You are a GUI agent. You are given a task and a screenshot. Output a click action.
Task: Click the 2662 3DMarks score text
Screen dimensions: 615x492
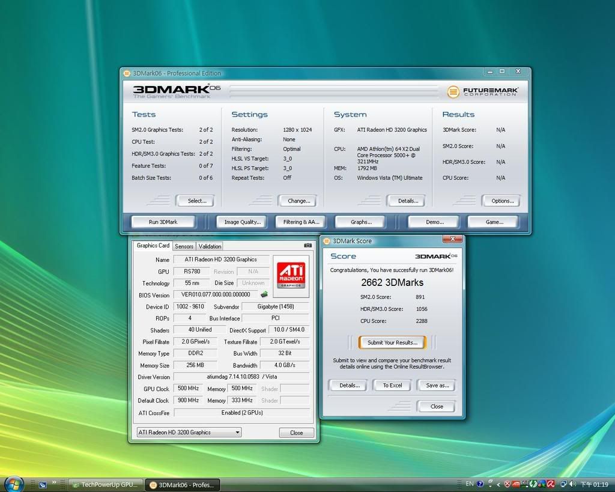click(x=392, y=282)
